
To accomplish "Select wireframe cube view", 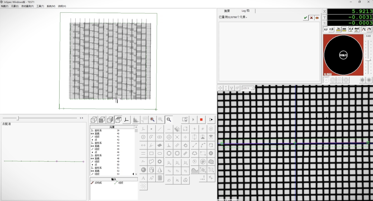I will (x=94, y=120).
